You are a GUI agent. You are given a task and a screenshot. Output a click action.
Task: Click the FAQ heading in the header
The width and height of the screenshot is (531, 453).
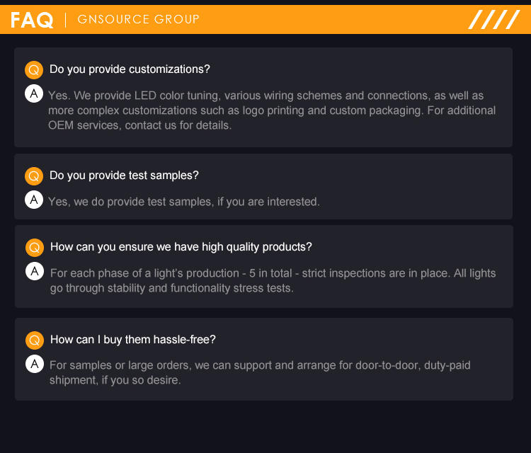point(32,20)
